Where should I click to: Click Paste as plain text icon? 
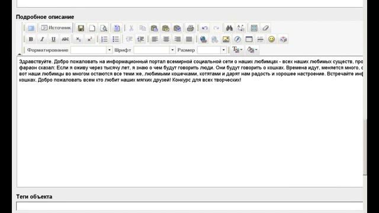tap(166, 28)
